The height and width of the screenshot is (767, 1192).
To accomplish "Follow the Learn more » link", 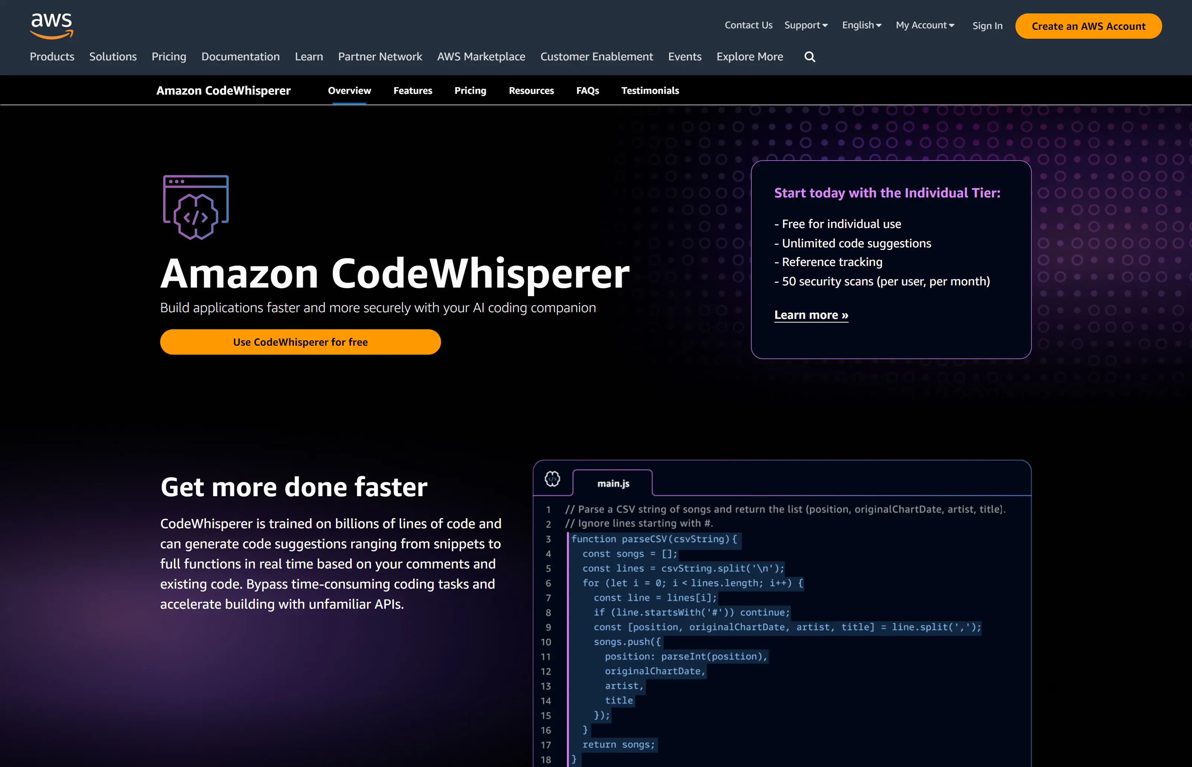I will pyautogui.click(x=811, y=315).
